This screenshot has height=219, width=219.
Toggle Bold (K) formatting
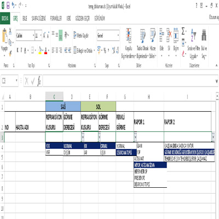click(18, 50)
